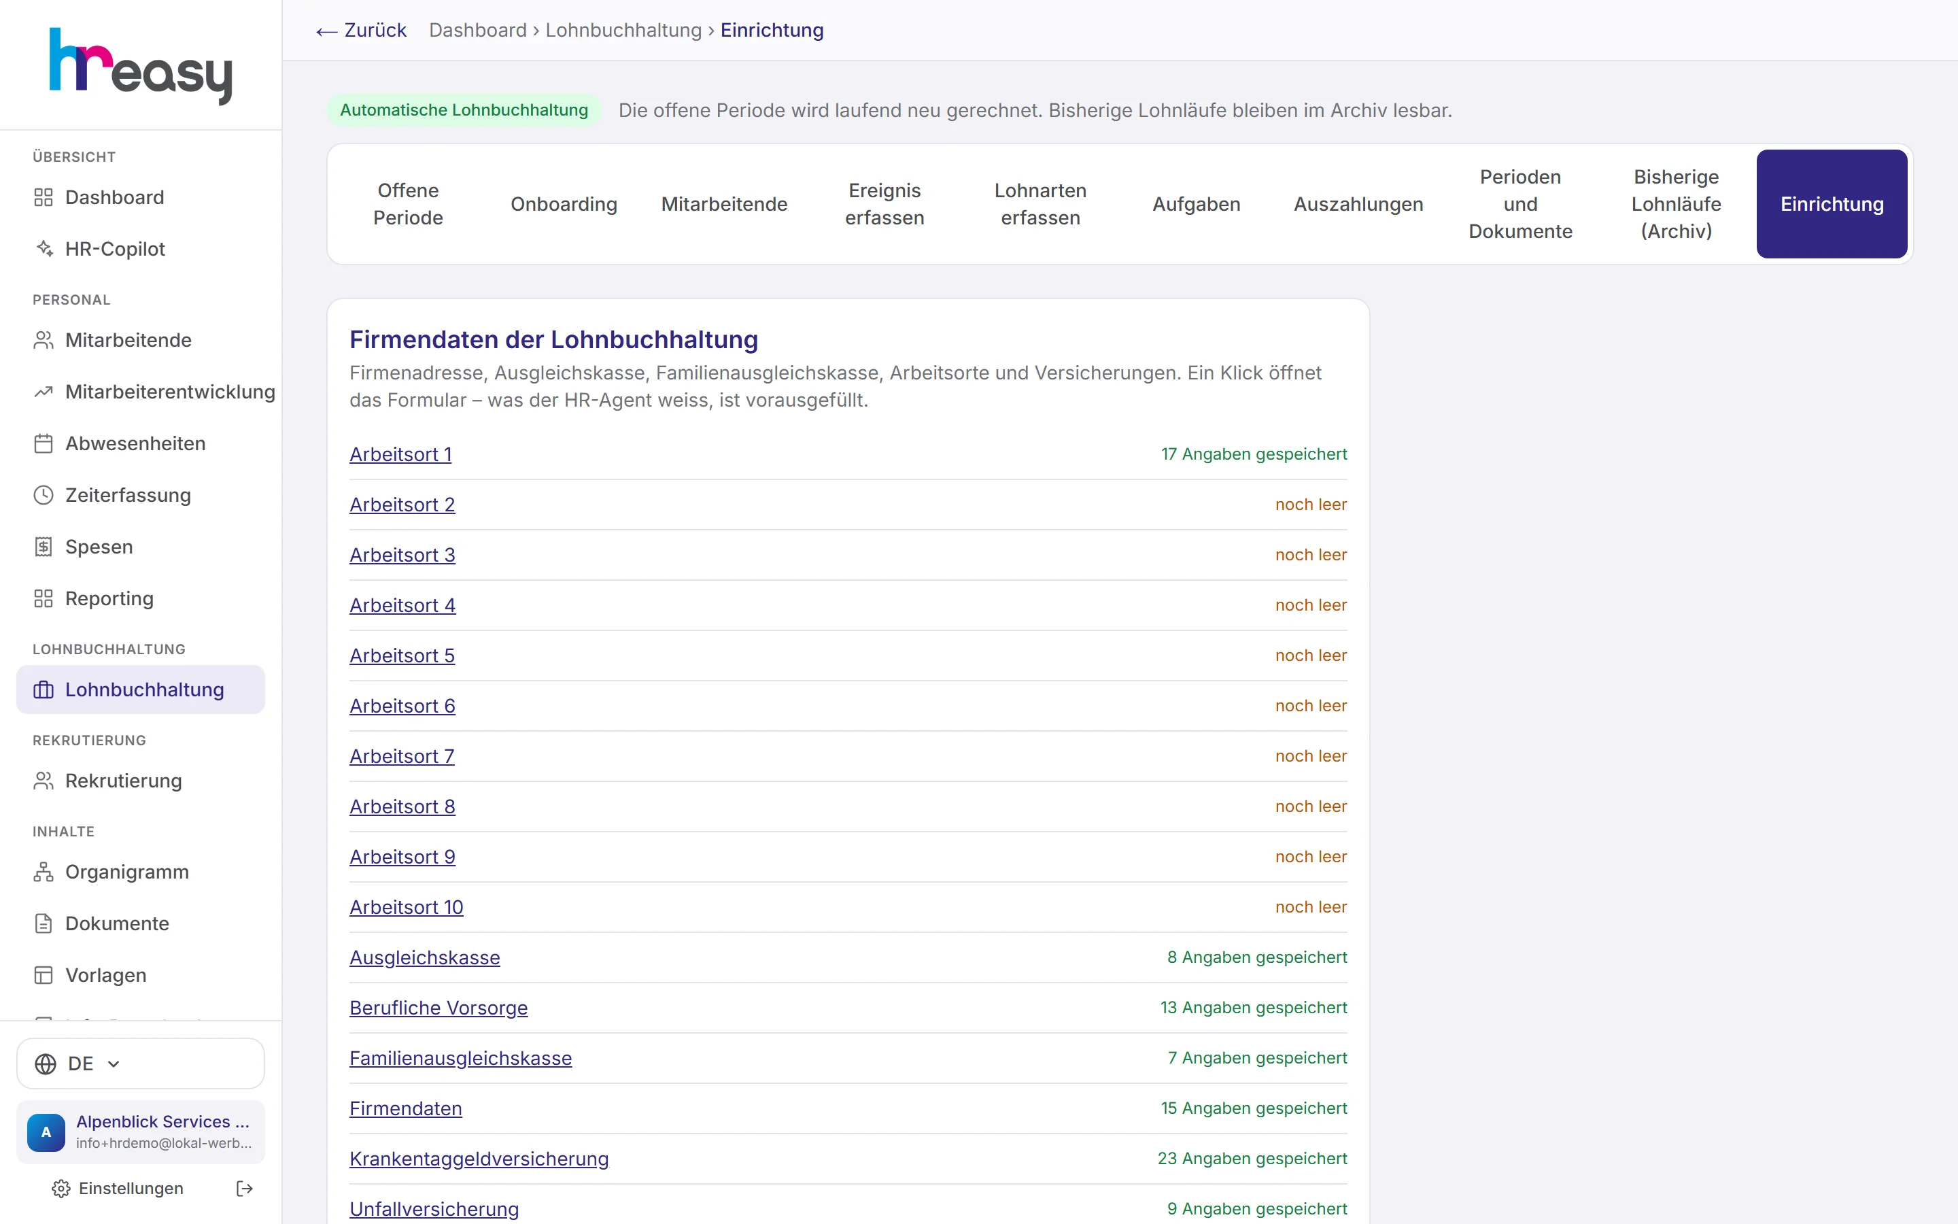This screenshot has width=1958, height=1224.
Task: Open the Dashboard sidebar icon
Action: point(44,197)
